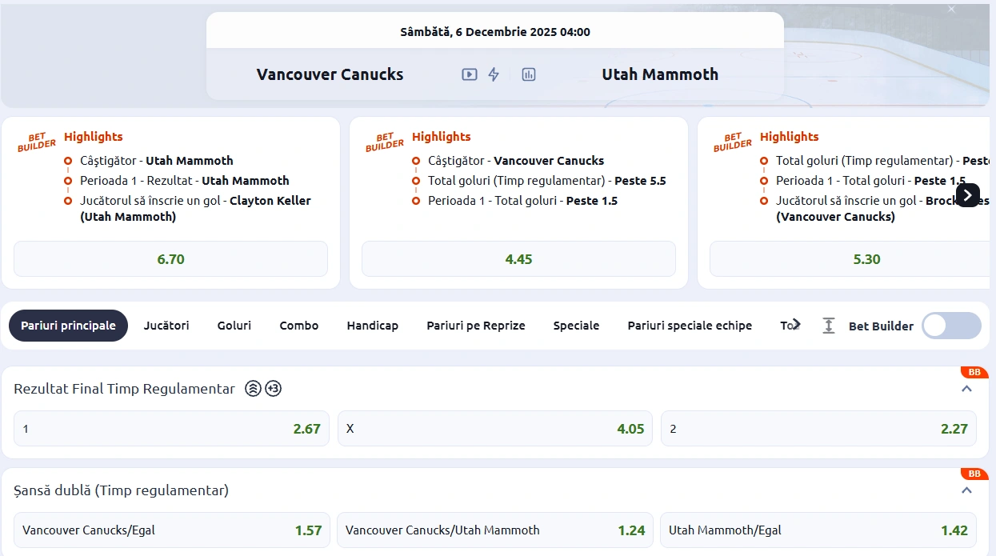Enable the Bet Builder toggle
This screenshot has width=996, height=556.
point(951,326)
